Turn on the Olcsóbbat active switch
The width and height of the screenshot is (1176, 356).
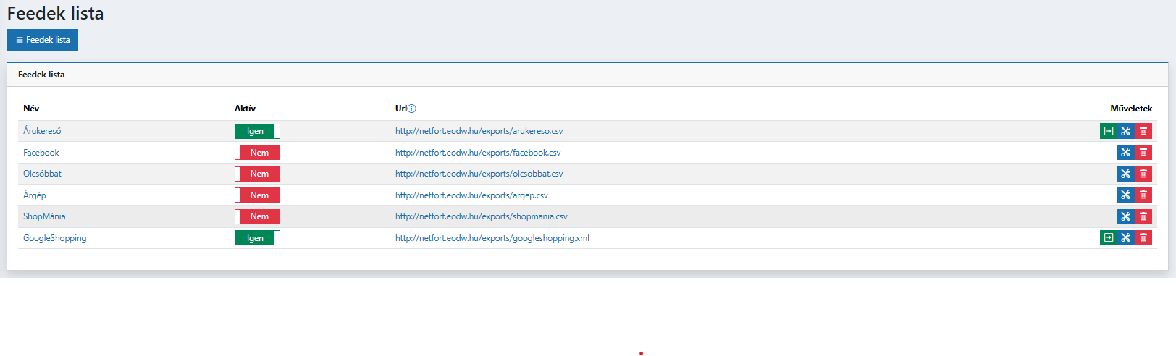257,174
